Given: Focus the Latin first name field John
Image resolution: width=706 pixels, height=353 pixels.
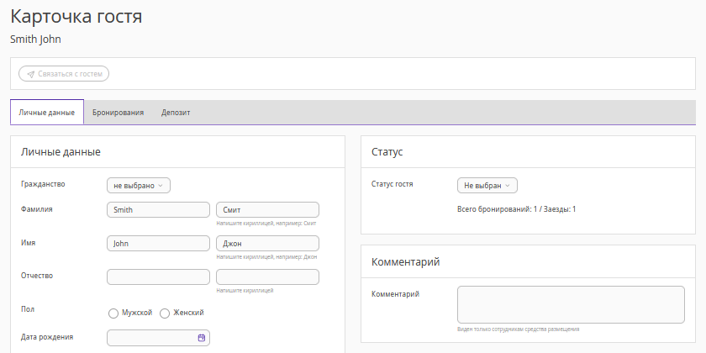Looking at the screenshot, I should 158,243.
